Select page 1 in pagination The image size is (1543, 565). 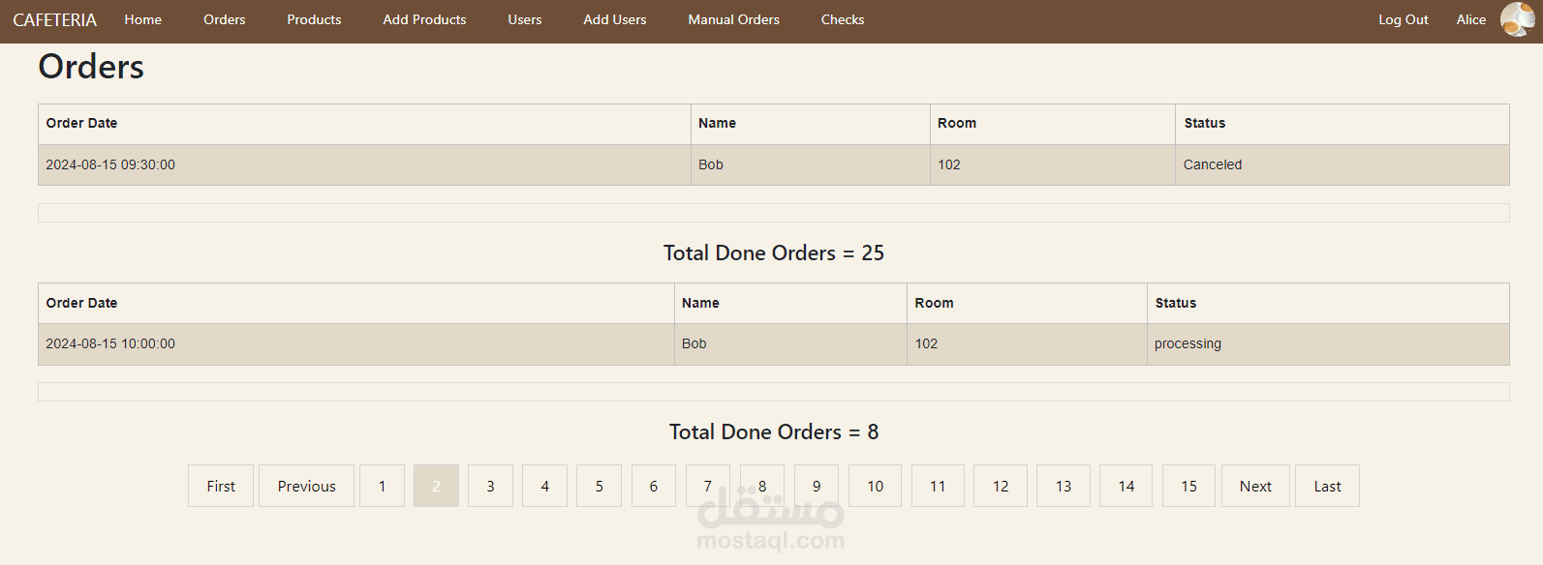[382, 486]
